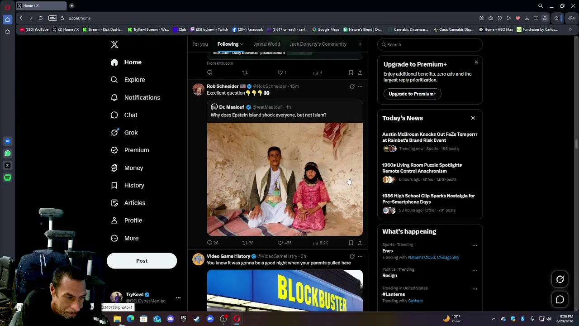Open WhatsApp in the Opera sidebar
This screenshot has width=579, height=326.
point(7,153)
